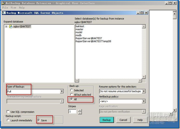
Task: Click database list scroll left arrow
Action: click(77, 80)
